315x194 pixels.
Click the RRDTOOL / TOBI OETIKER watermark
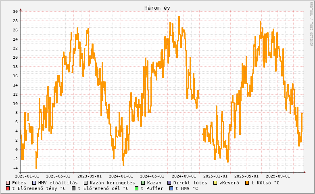coord(311,23)
